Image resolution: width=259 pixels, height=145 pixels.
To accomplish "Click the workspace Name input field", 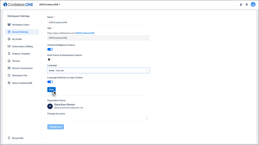I will 98,22.
